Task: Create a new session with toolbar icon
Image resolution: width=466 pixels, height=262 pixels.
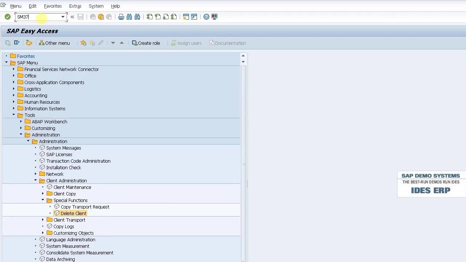Action: click(186, 17)
